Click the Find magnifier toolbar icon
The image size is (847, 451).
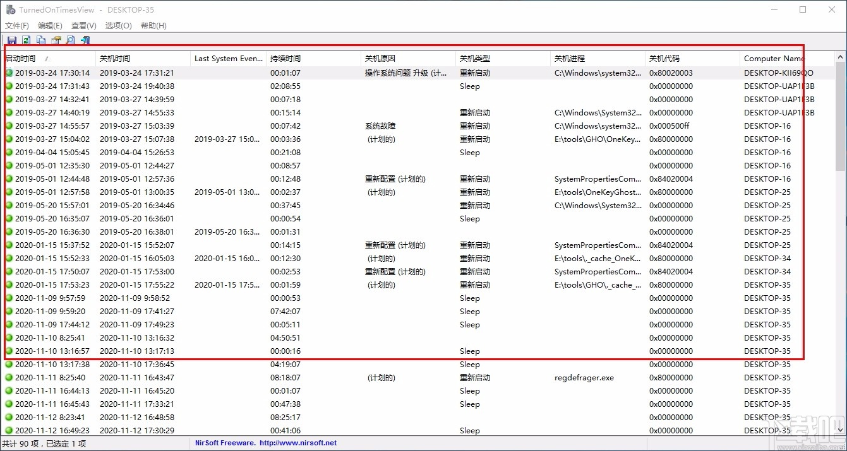pyautogui.click(x=70, y=40)
